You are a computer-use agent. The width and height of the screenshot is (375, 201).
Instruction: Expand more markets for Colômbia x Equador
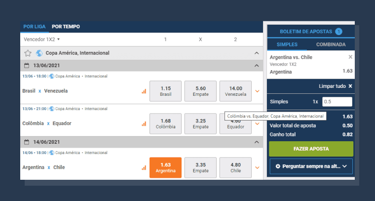258,123
